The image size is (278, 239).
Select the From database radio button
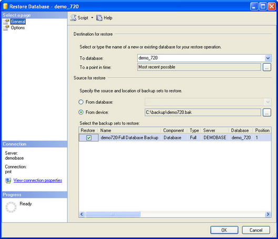coord(81,102)
